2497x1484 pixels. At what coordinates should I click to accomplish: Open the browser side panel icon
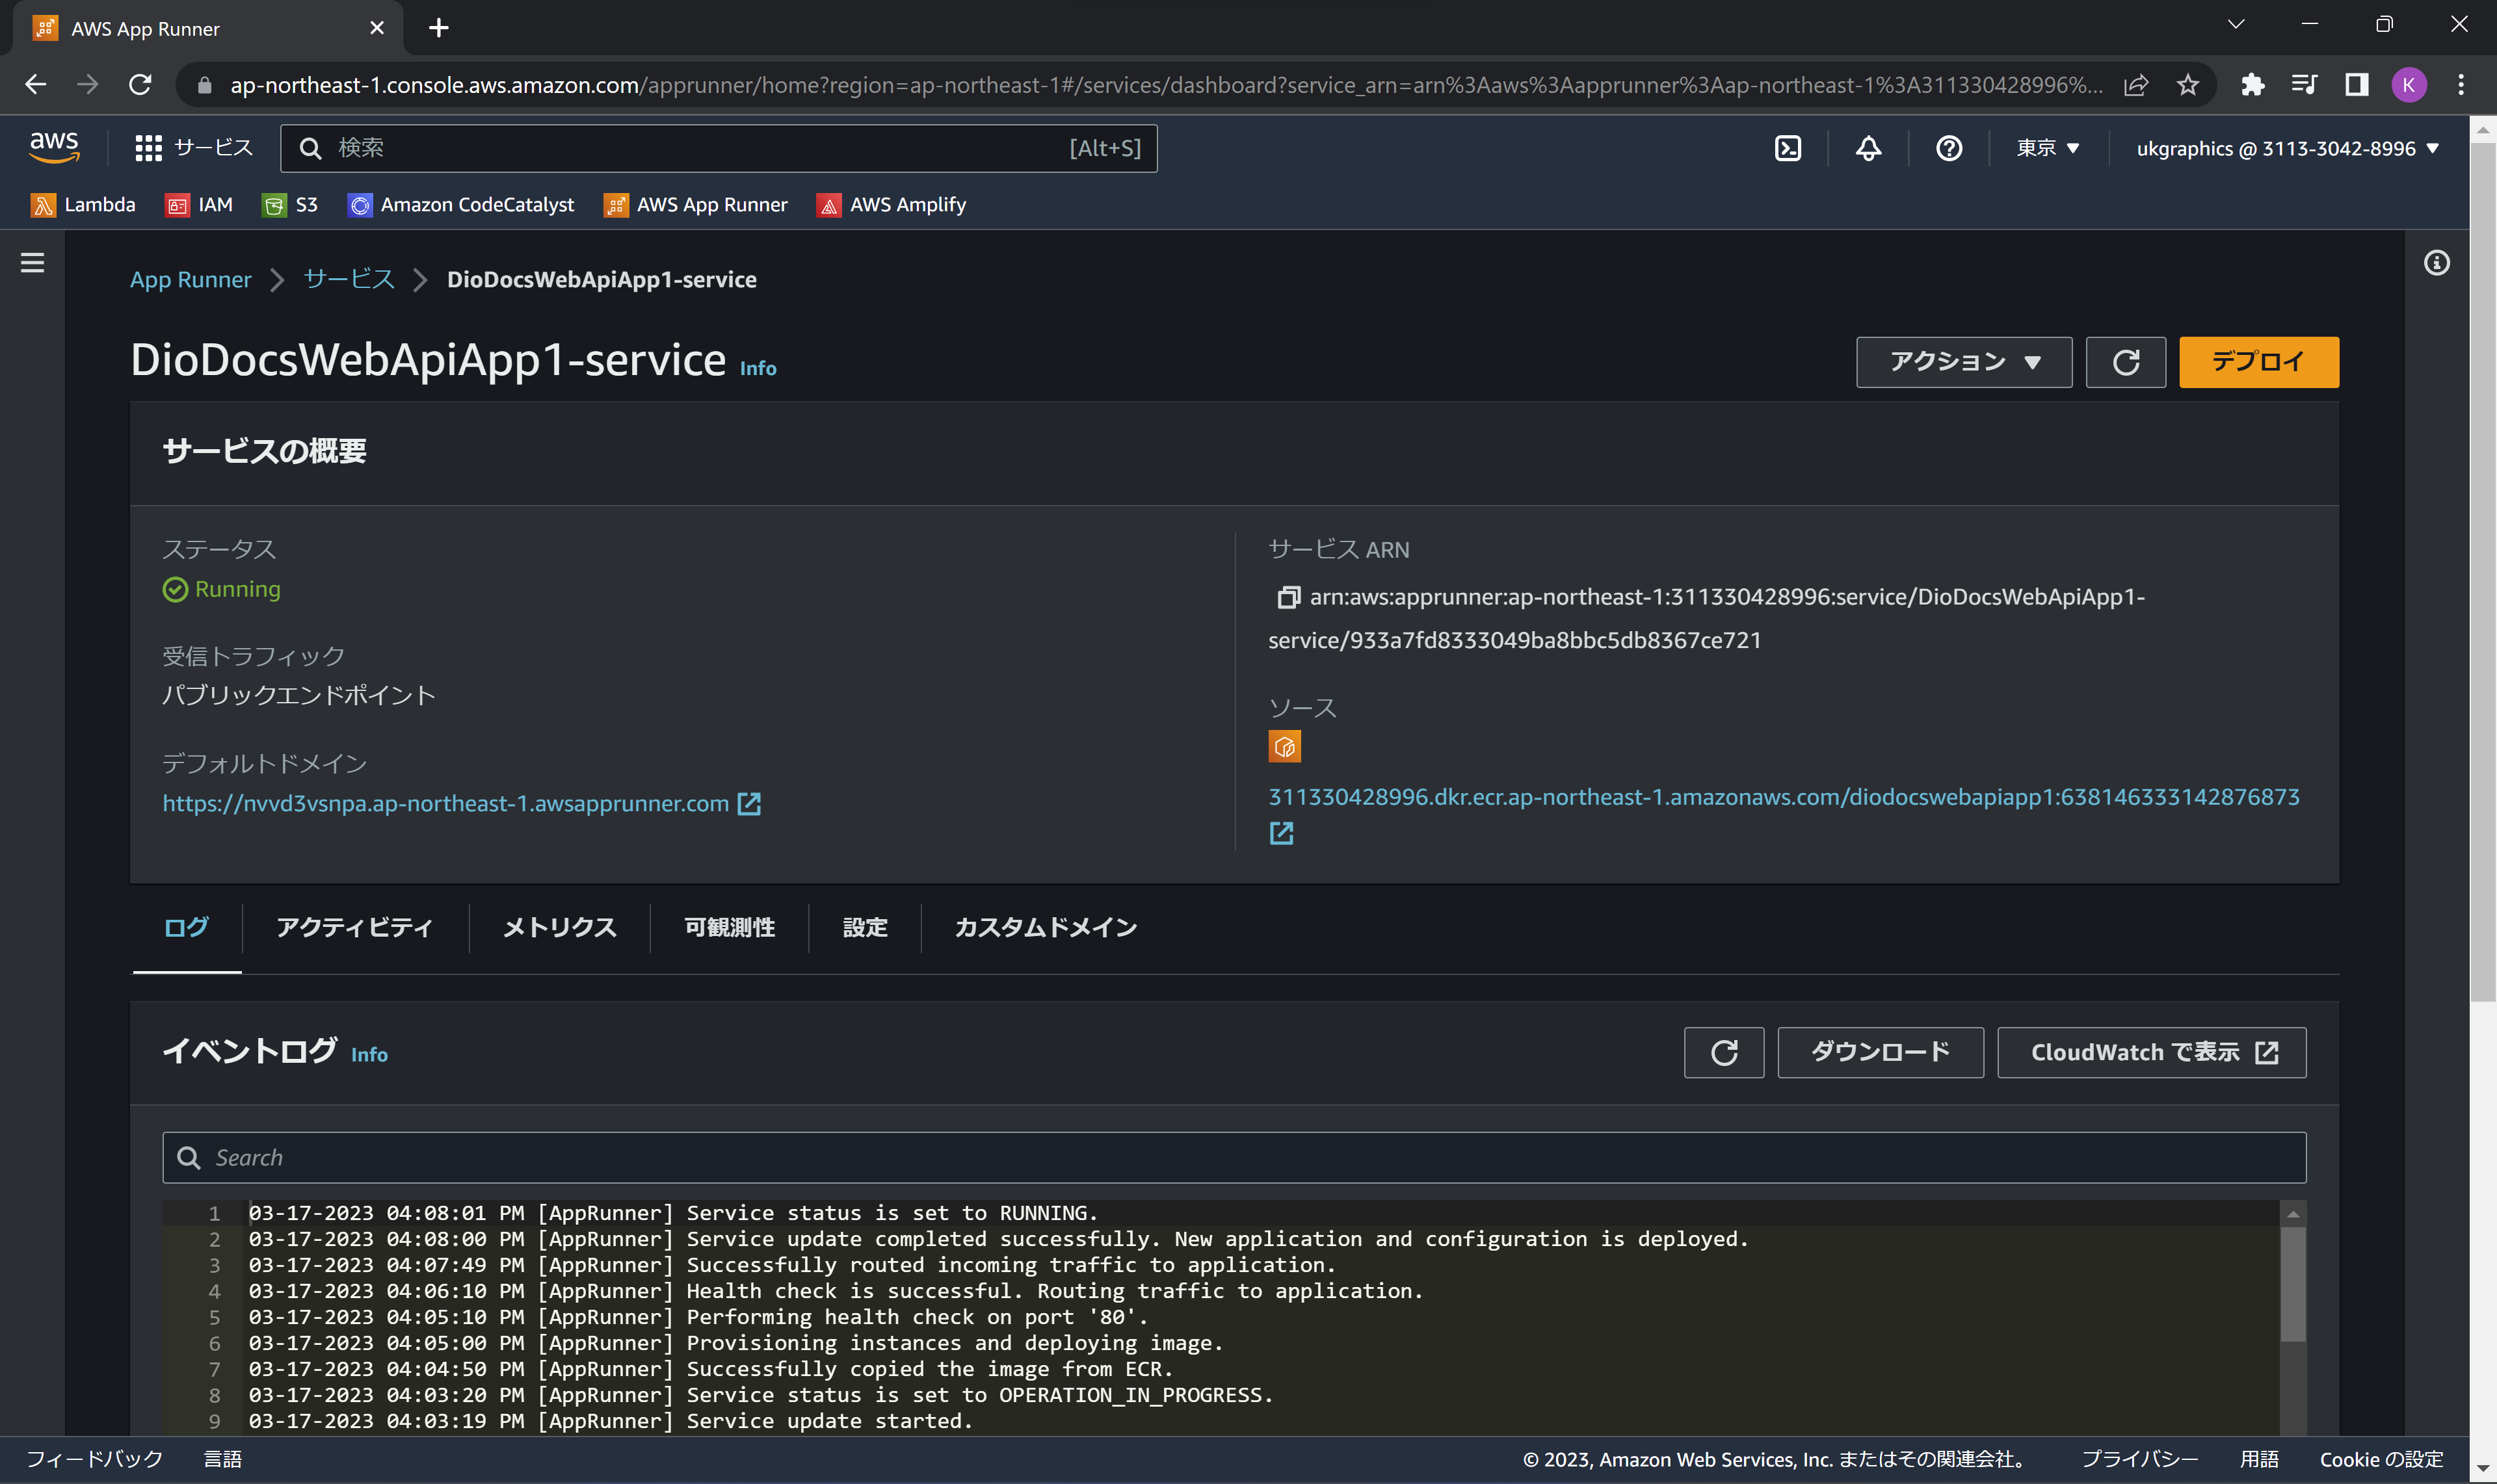[x=2356, y=85]
